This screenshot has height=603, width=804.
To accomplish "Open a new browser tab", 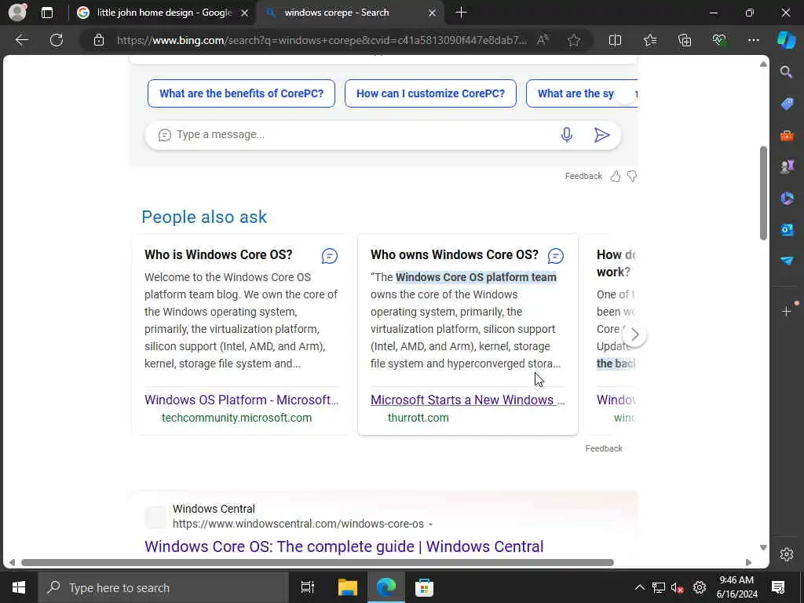I will coord(461,13).
